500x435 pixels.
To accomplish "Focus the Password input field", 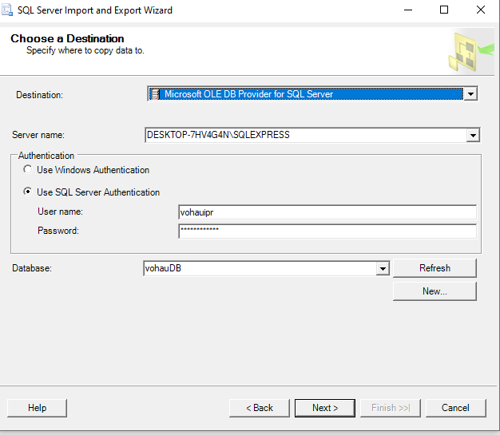I will click(327, 231).
